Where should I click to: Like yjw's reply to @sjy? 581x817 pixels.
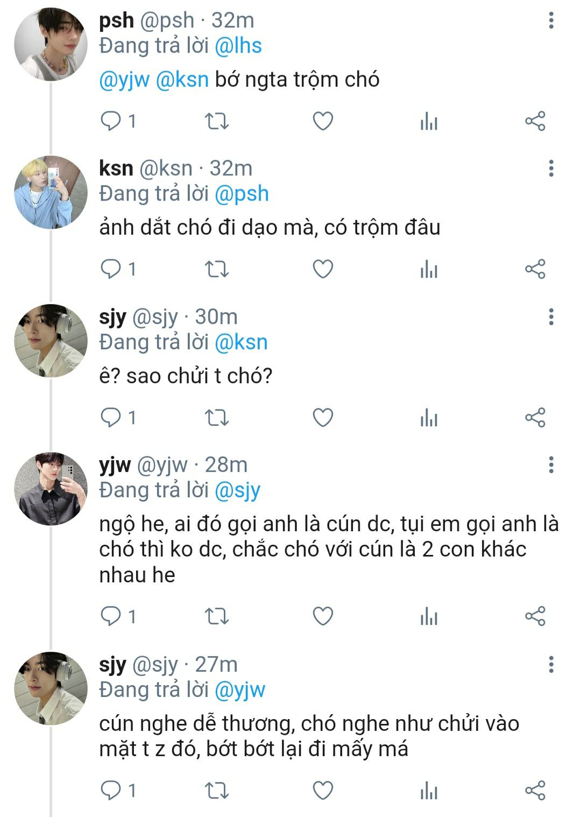pyautogui.click(x=323, y=616)
